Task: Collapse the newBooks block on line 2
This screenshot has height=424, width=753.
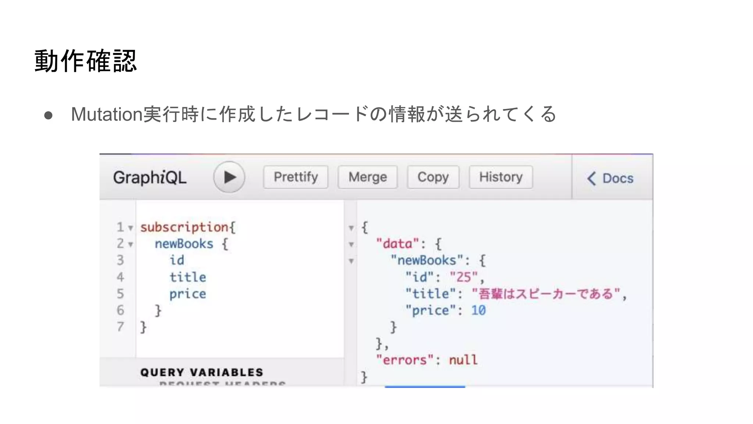Action: pos(131,244)
